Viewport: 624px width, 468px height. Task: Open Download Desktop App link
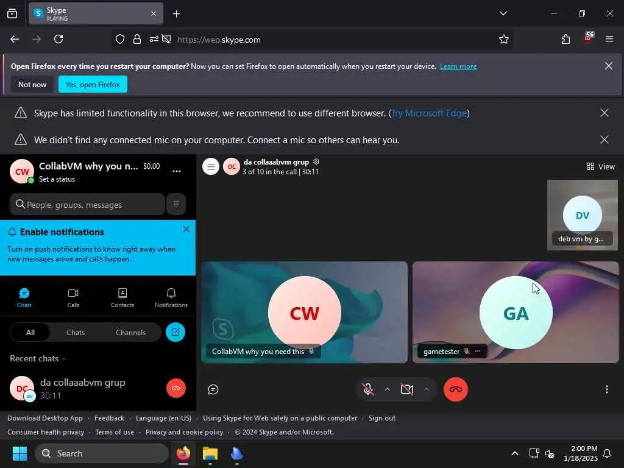(x=45, y=418)
